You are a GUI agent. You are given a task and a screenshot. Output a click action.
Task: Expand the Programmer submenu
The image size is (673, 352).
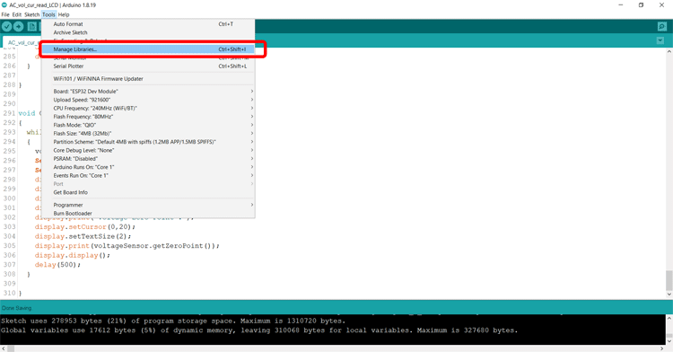148,205
